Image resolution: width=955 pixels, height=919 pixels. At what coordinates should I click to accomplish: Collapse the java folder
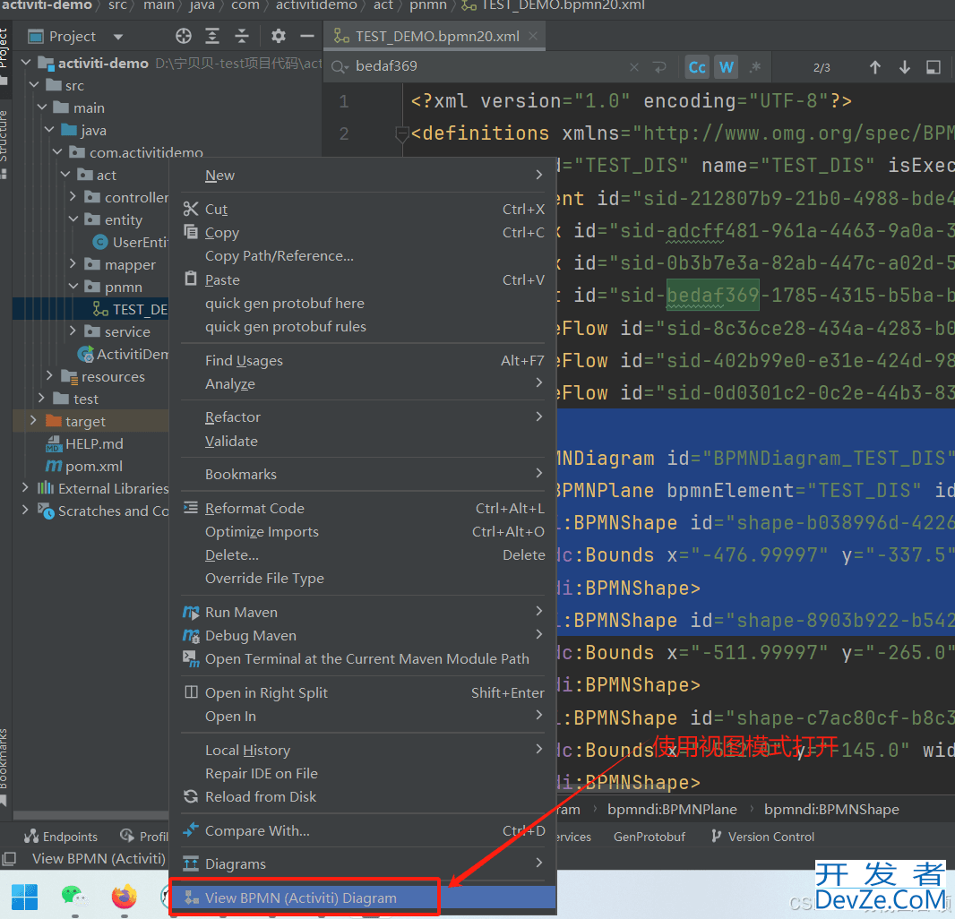(x=50, y=130)
